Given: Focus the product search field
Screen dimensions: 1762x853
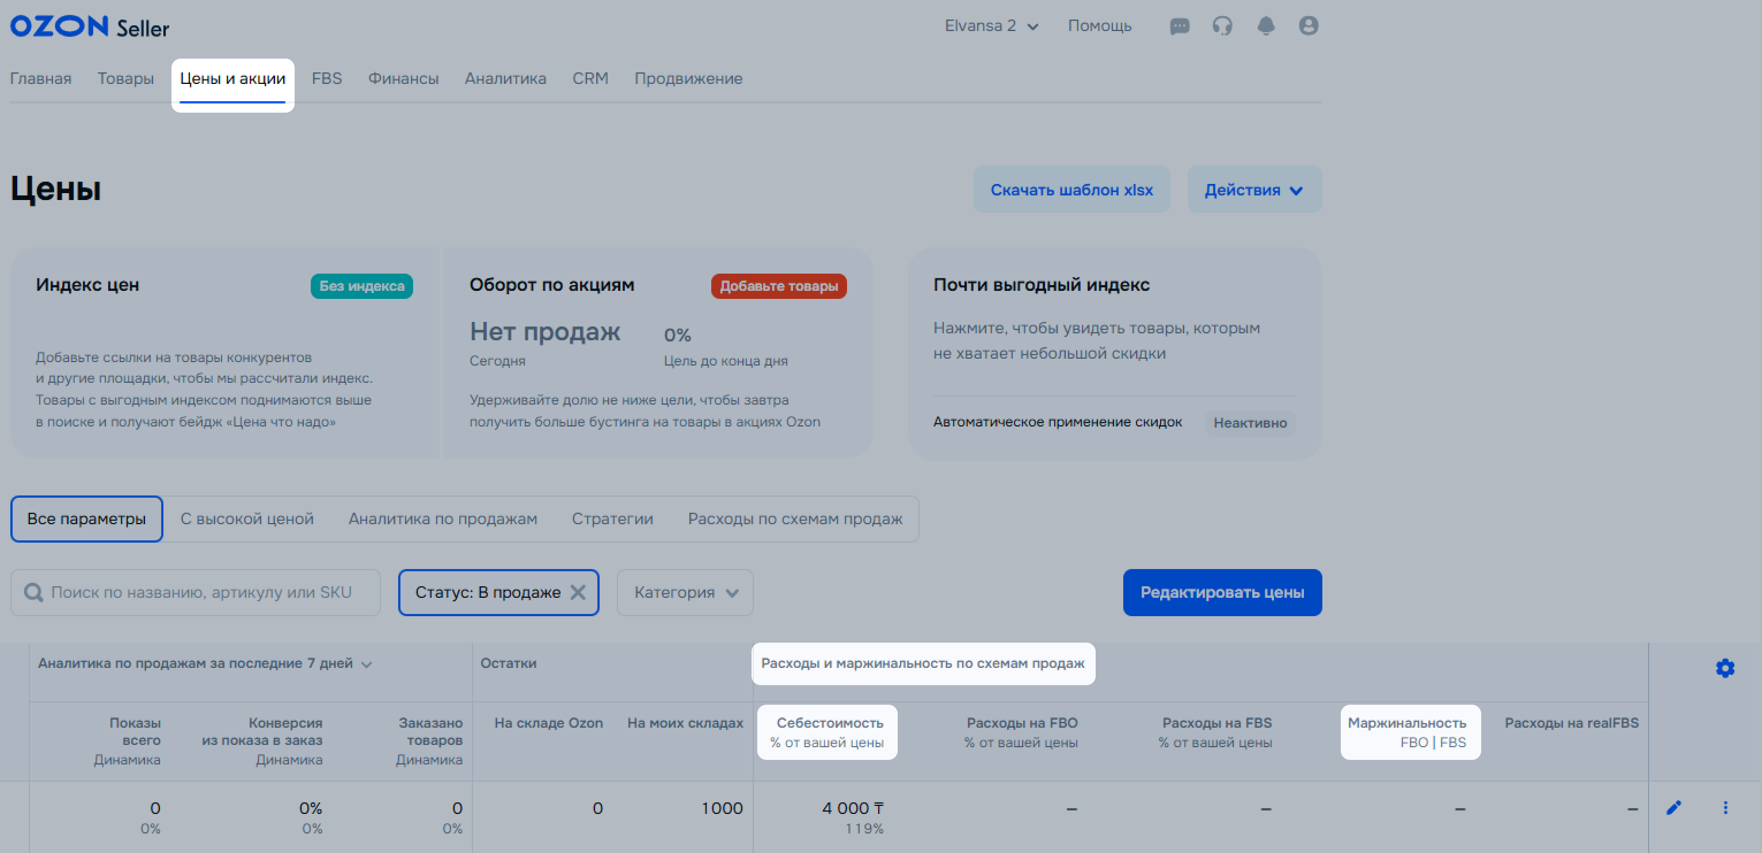Looking at the screenshot, I should [196, 593].
